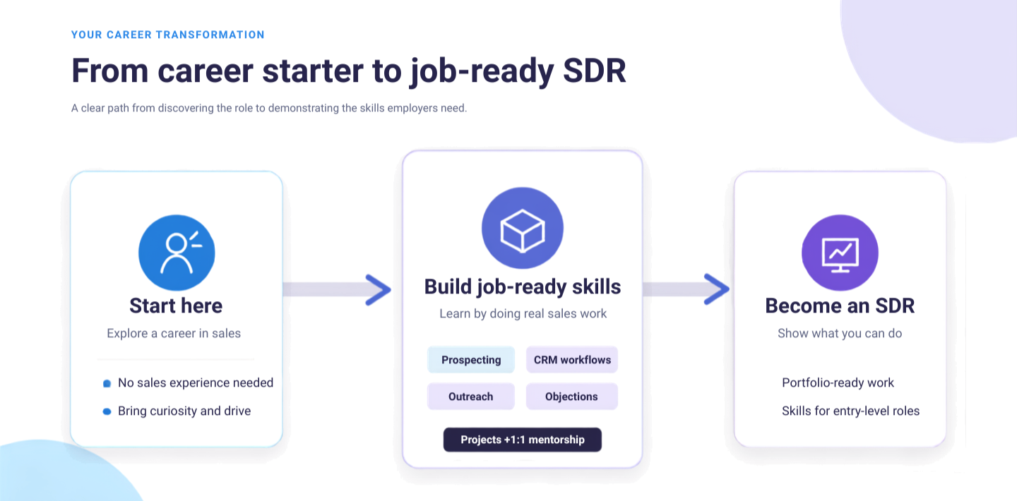Click the Start here heading
The height and width of the screenshot is (501, 1017).
coord(176,306)
